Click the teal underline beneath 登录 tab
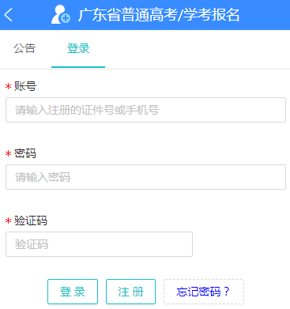The width and height of the screenshot is (290, 309). (78, 67)
